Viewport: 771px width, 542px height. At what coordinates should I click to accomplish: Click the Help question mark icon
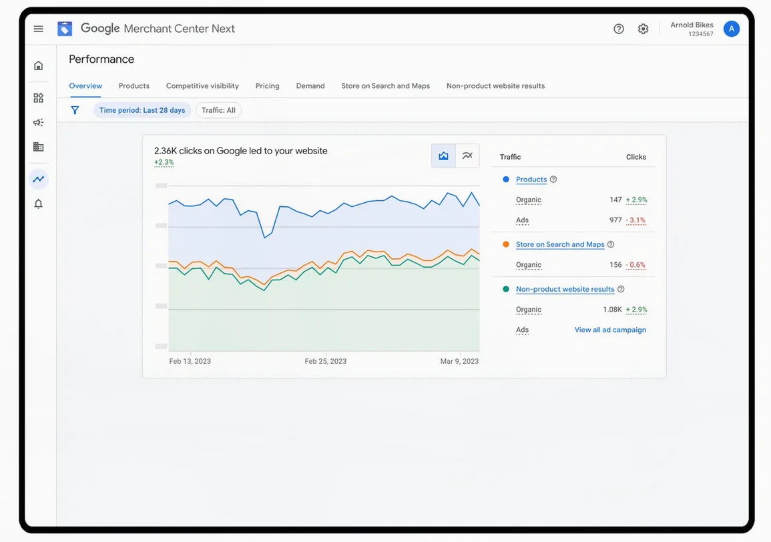pyautogui.click(x=618, y=29)
